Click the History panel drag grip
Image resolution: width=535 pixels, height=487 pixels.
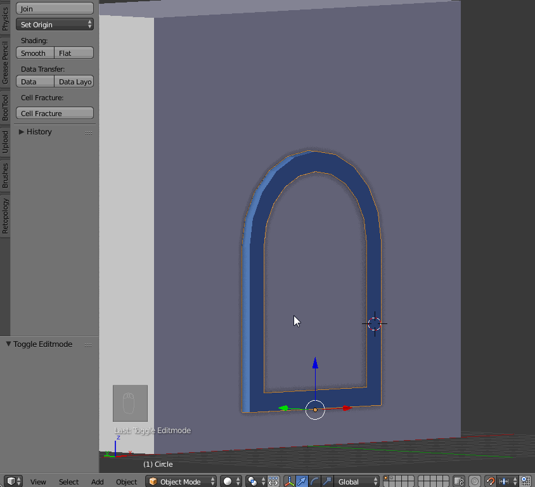pyautogui.click(x=89, y=133)
